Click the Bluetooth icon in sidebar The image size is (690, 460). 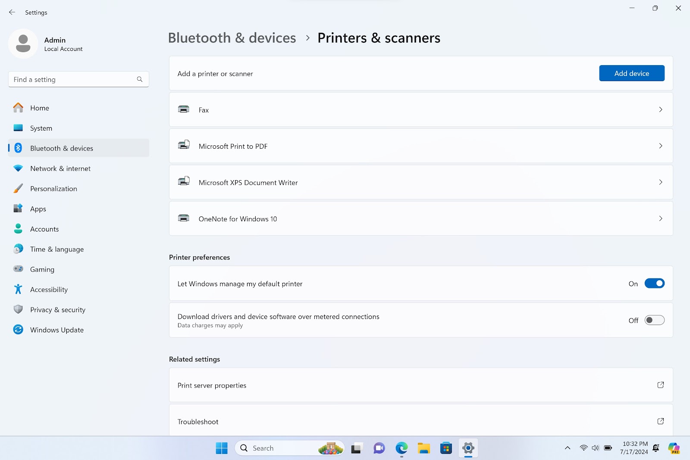18,148
